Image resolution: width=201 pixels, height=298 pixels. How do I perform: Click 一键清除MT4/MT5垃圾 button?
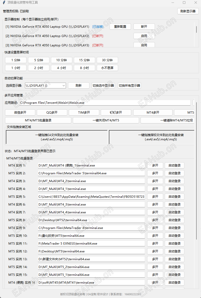click(x=167, y=120)
